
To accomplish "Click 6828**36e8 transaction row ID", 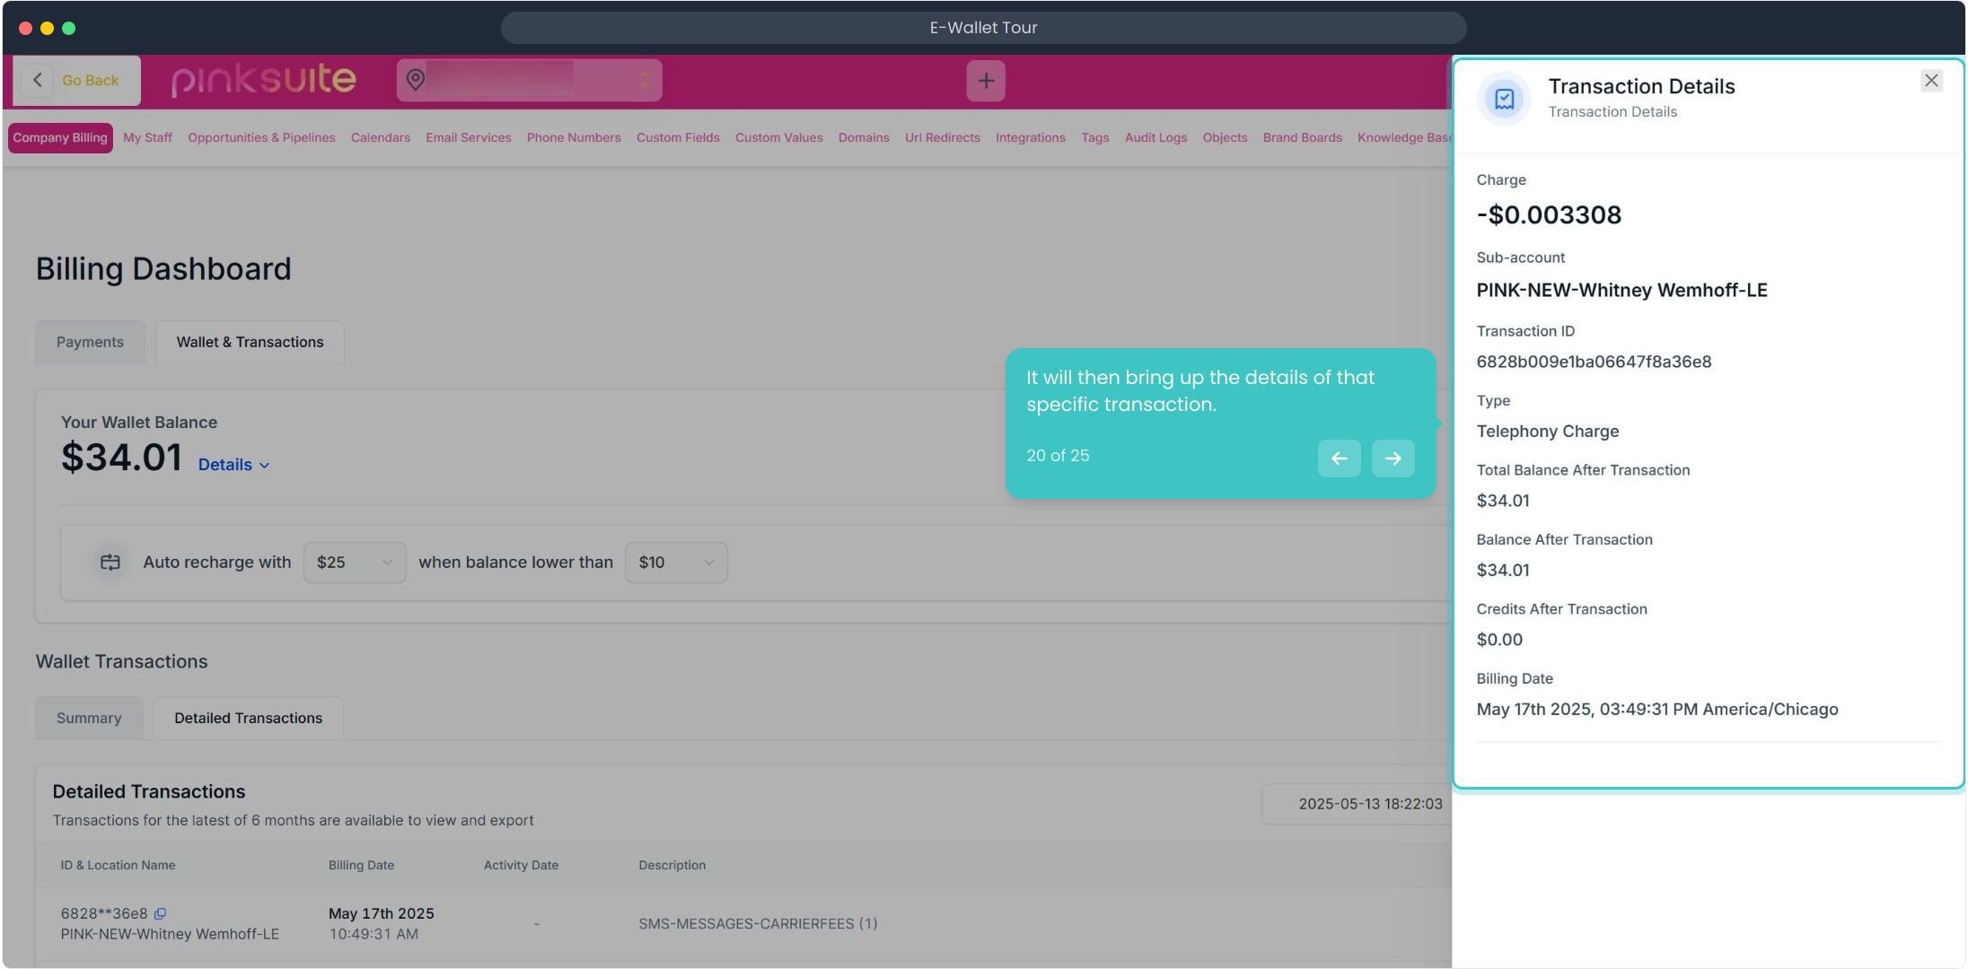I will 104,913.
